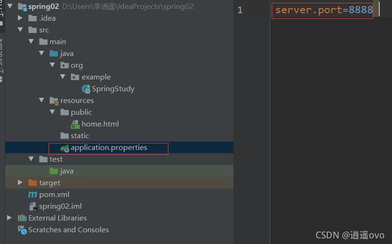Screen dimensions: 392x244
Task: Select External Libraries label
Action: tap(58, 218)
